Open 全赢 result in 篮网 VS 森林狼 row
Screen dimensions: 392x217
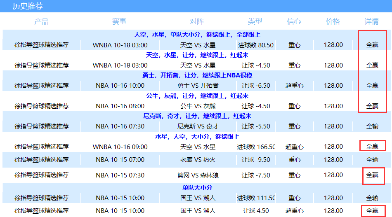point(372,175)
